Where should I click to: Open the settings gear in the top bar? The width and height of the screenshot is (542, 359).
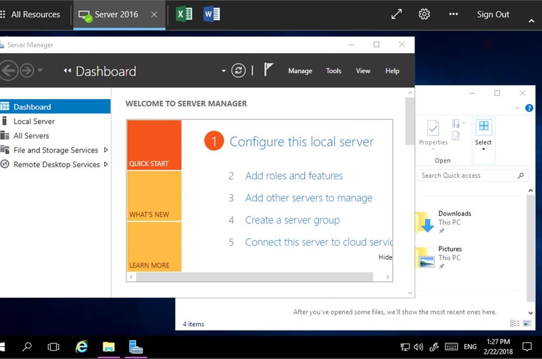(x=424, y=14)
